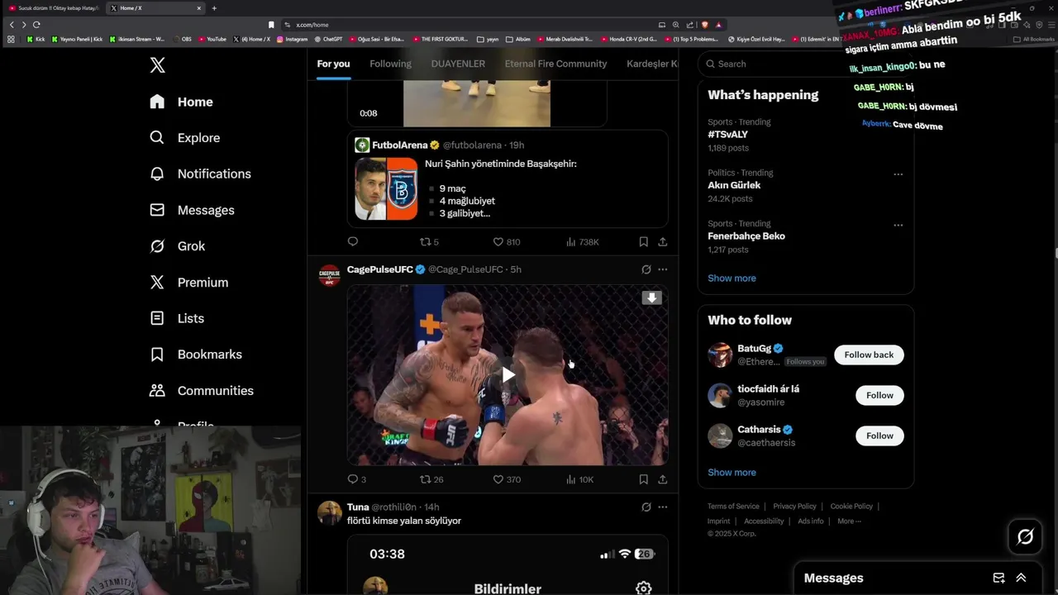Viewport: 1058px width, 595px height.
Task: Open Messages in the sidebar
Action: tap(192, 210)
